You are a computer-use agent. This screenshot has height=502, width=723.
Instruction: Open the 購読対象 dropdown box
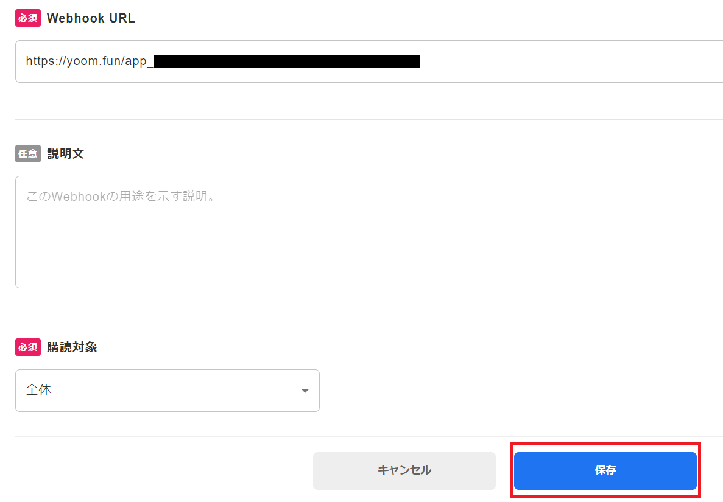click(167, 391)
